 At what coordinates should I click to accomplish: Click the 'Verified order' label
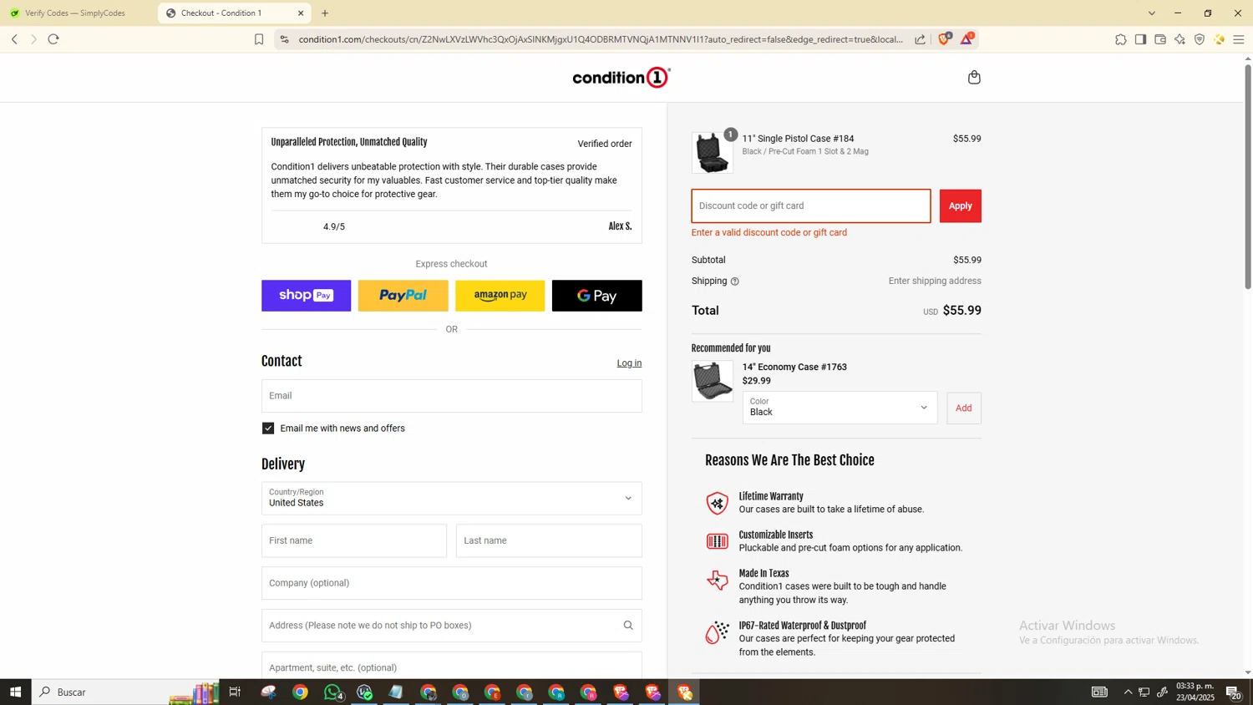pos(605,144)
